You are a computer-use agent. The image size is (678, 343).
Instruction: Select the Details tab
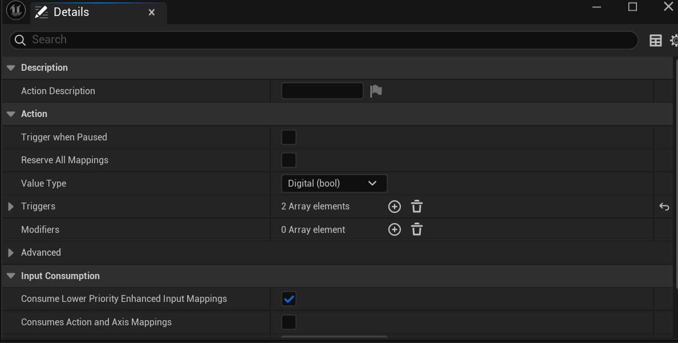pos(99,12)
